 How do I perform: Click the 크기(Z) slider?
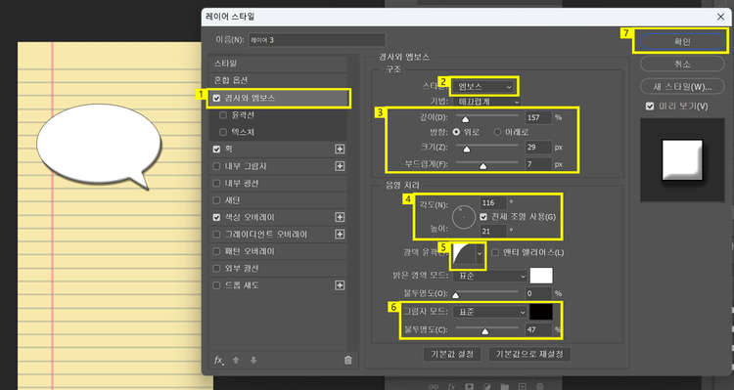pyautogui.click(x=486, y=147)
